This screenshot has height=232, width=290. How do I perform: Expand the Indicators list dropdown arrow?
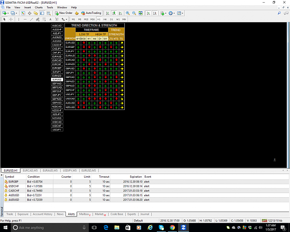pyautogui.click(x=166, y=13)
